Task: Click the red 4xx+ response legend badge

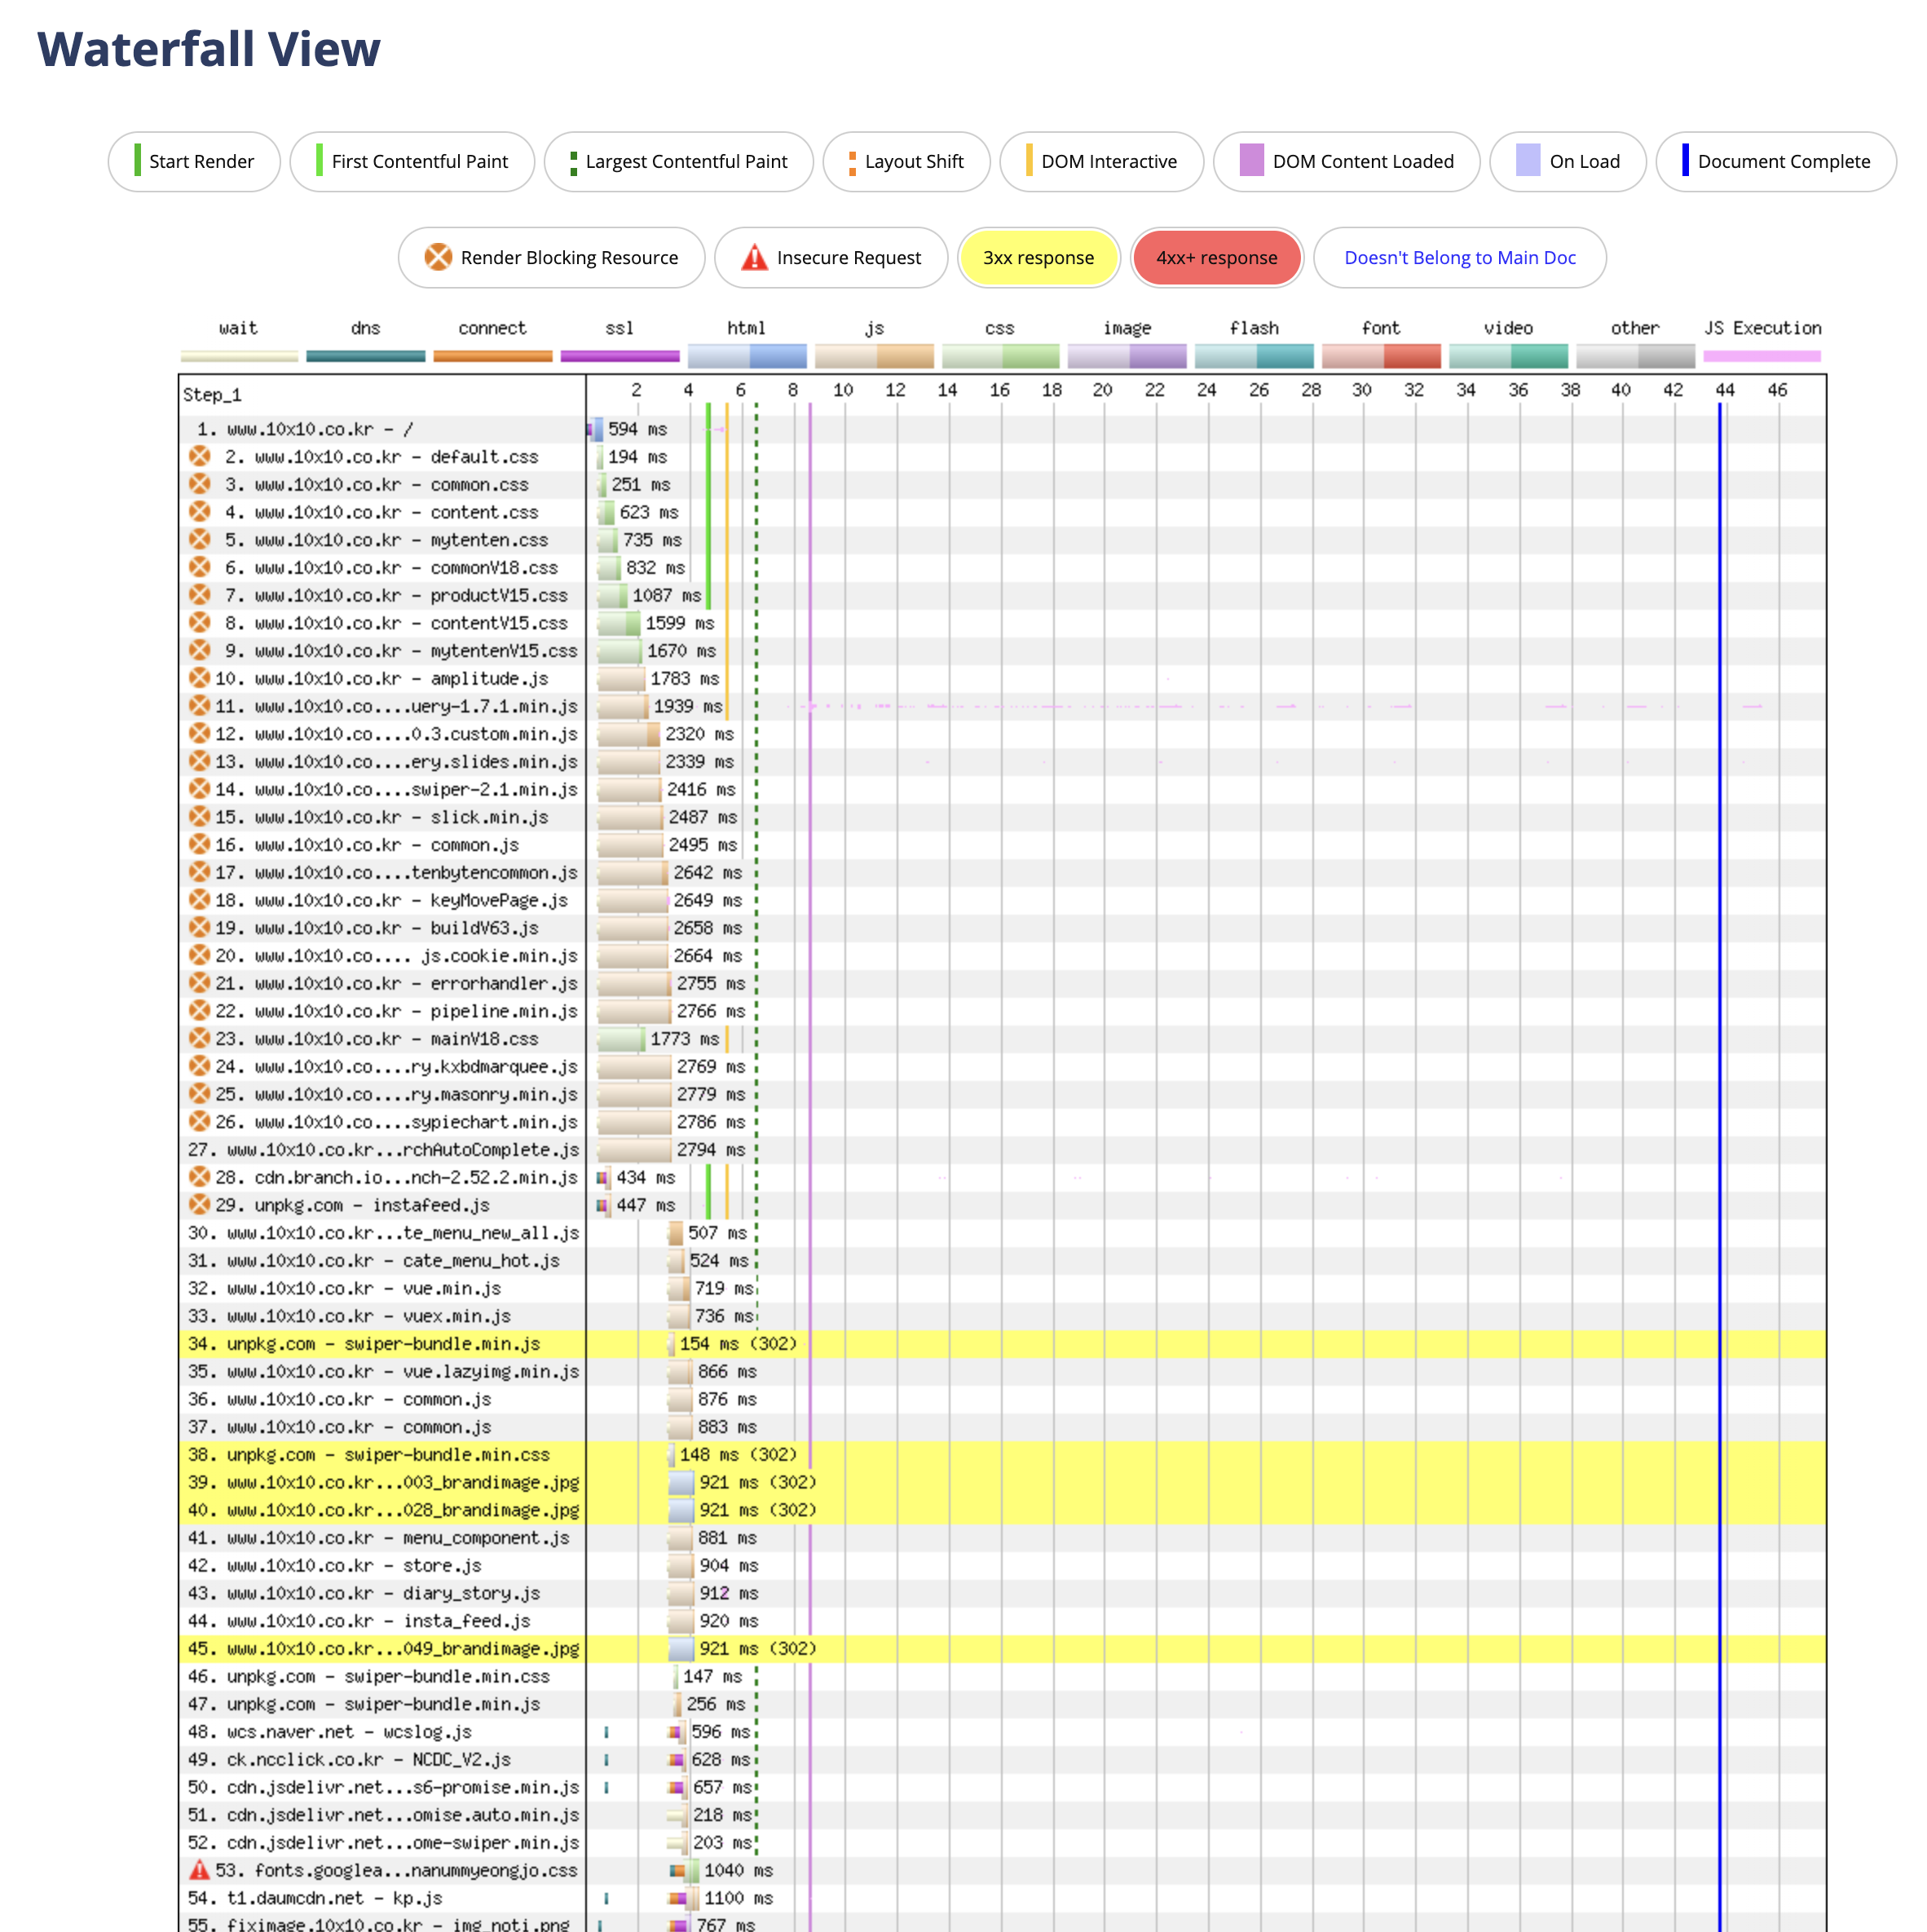Action: click(x=1216, y=258)
